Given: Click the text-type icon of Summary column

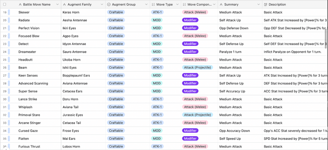Looking at the screenshot, I should click(221, 5).
